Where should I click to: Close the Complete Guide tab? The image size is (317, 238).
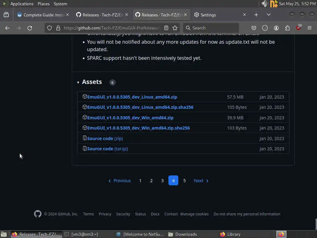[x=67, y=15]
